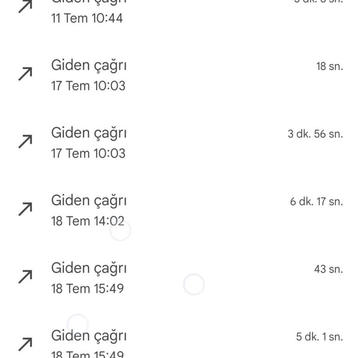Click the 18 Tem 15:49 timestamp of the 43 sn. call
Viewport: 358px width, 358px height.
88,289
